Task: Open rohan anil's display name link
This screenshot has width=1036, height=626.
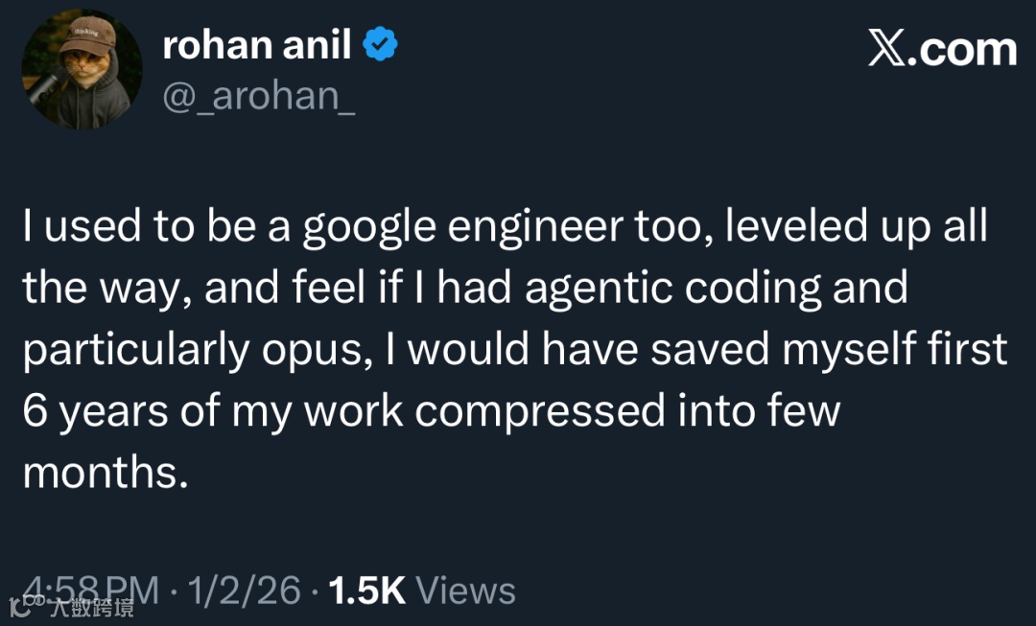Action: click(256, 45)
